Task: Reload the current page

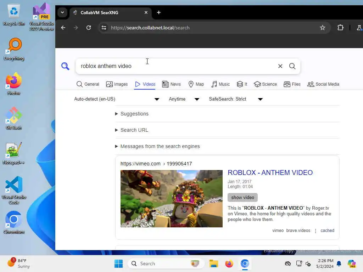Action: 88,28
